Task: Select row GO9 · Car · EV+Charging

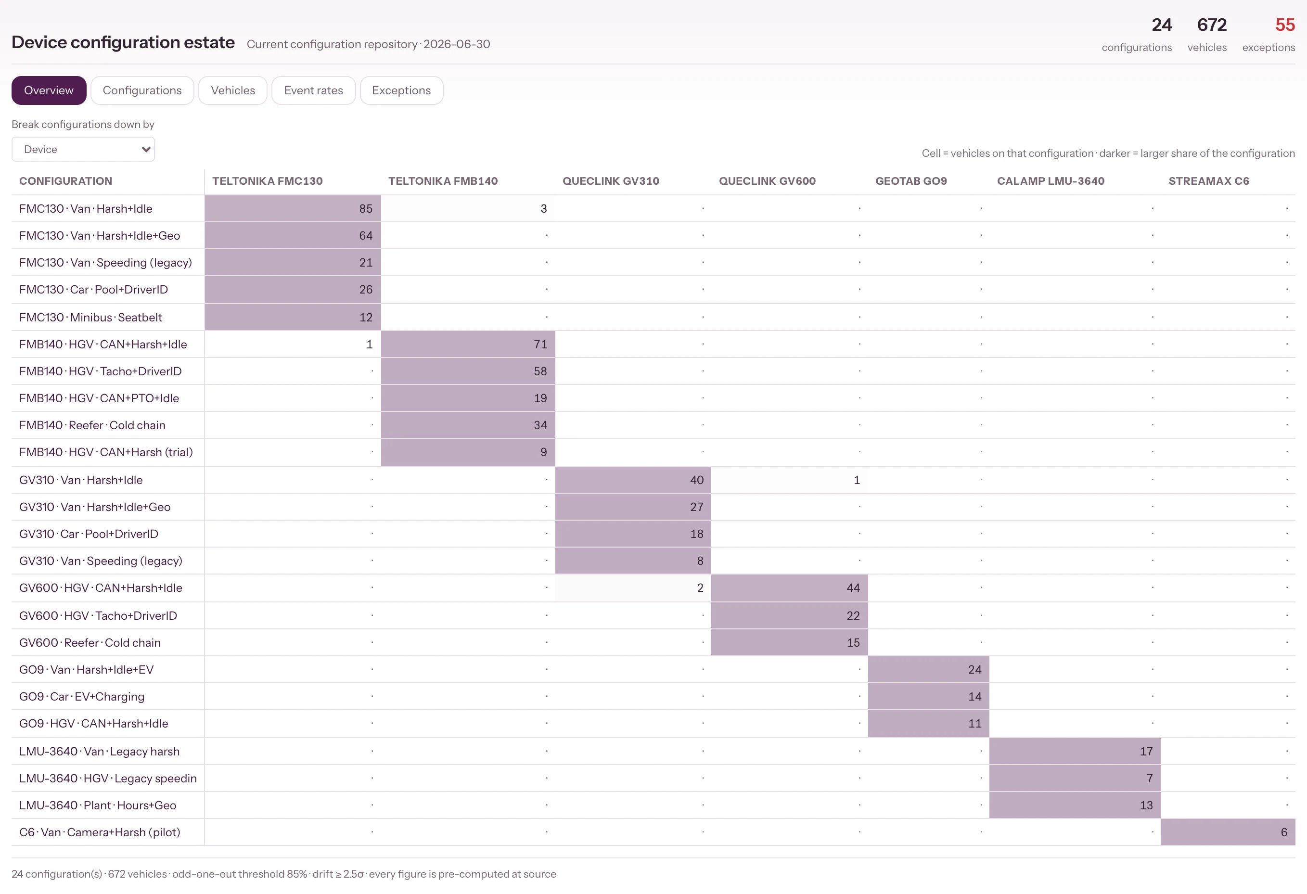Action: click(653, 697)
